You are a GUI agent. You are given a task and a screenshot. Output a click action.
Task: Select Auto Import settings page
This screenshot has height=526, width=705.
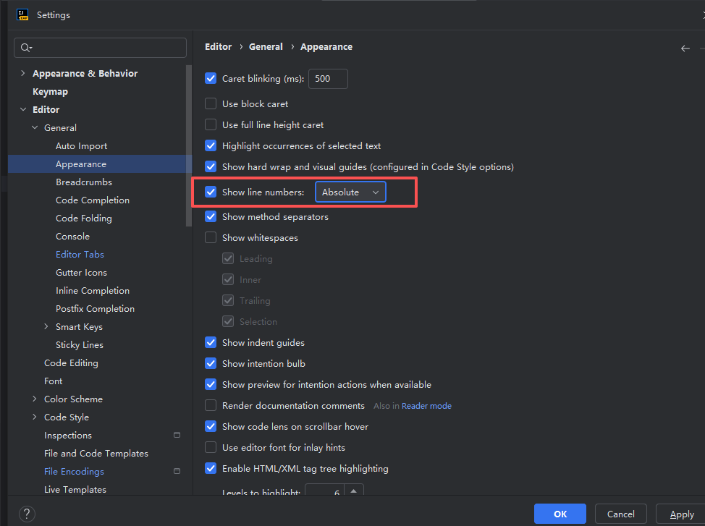81,146
